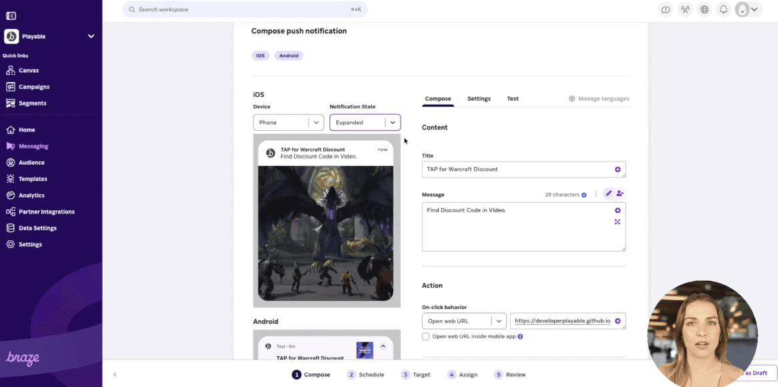Collapse the sidebar using top-left panel icon

[x=11, y=16]
